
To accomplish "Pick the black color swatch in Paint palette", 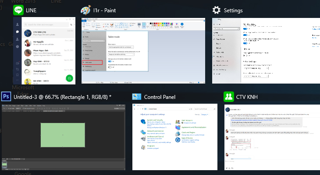I will point(151,24).
